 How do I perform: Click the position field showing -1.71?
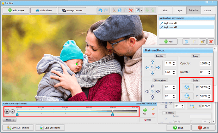pyautogui.click(x=168, y=63)
